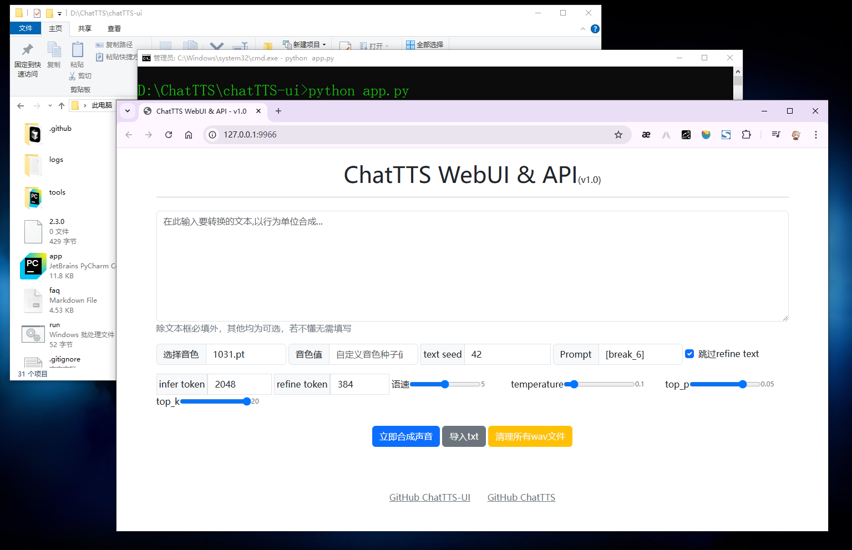Open the 选择音色 voice dropdown
The image size is (852, 550).
[246, 354]
